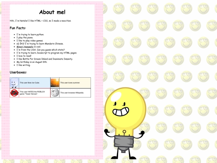The image size is (217, 163).
Task: Click 'This user HATES the ROBLOX' text
Action: 32,93
